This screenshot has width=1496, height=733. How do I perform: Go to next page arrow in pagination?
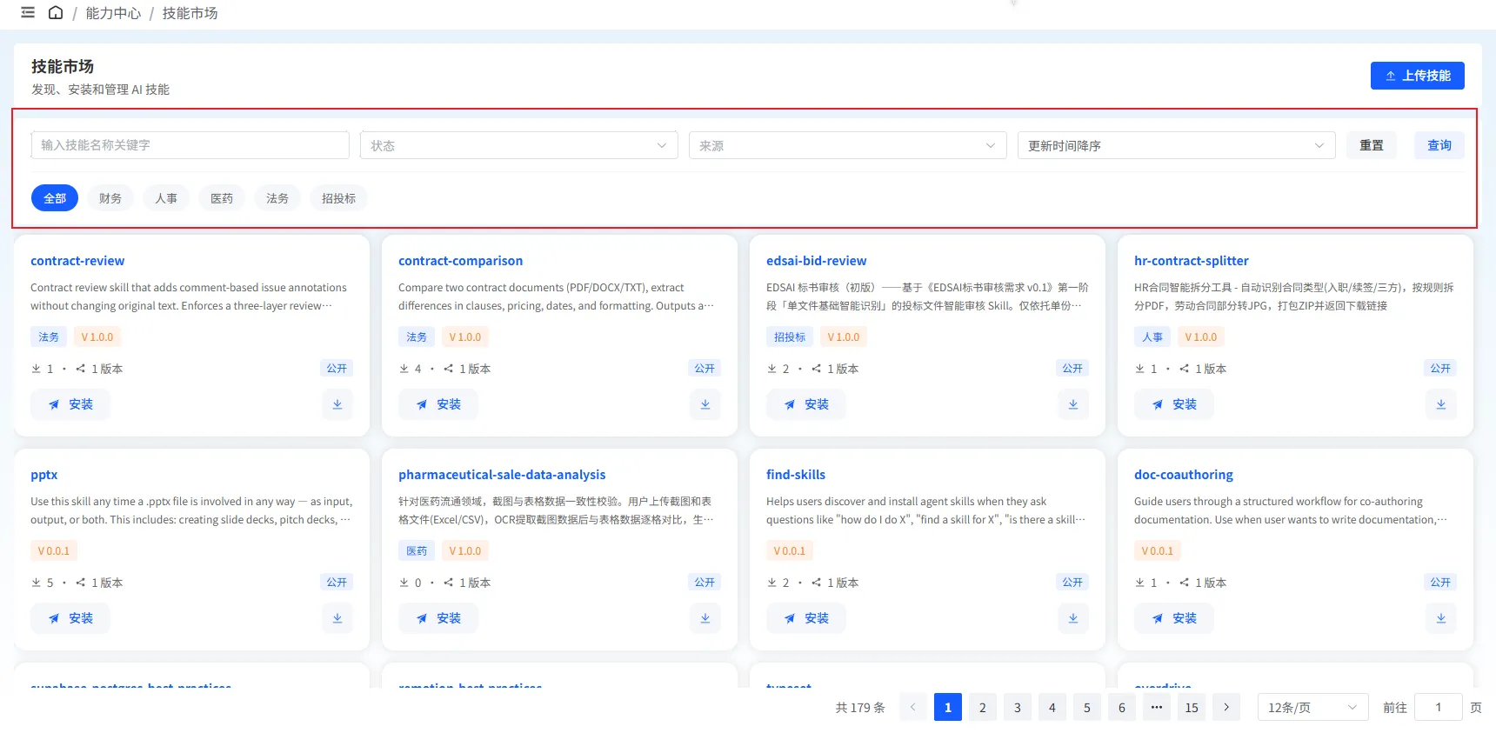tap(1226, 707)
